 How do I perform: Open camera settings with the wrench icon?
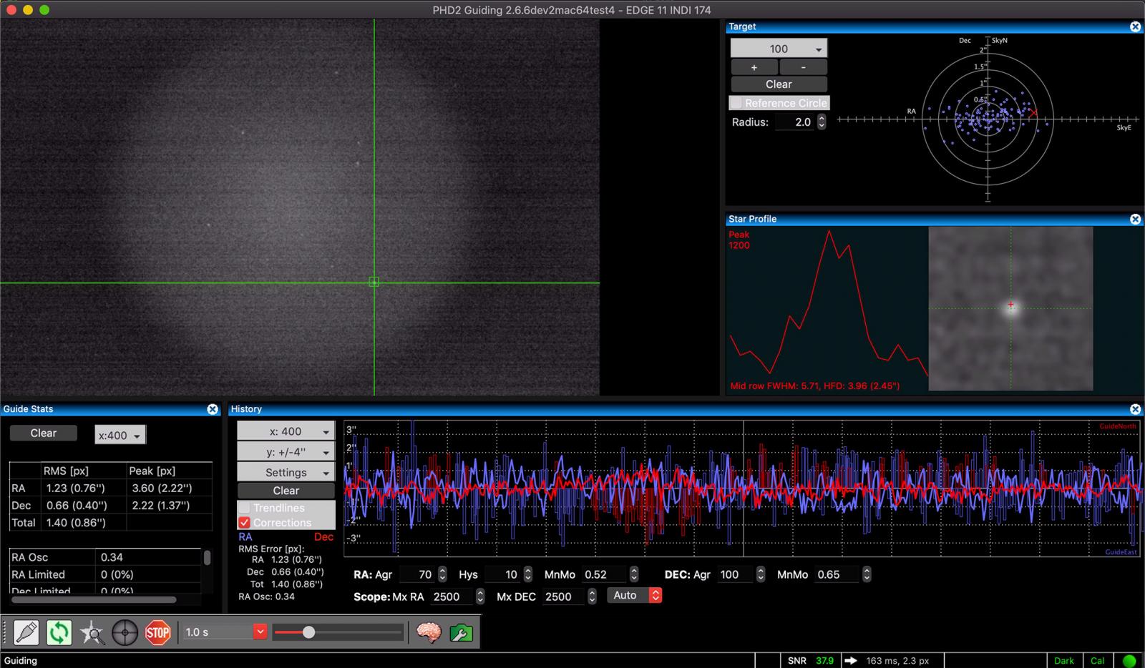tap(462, 633)
